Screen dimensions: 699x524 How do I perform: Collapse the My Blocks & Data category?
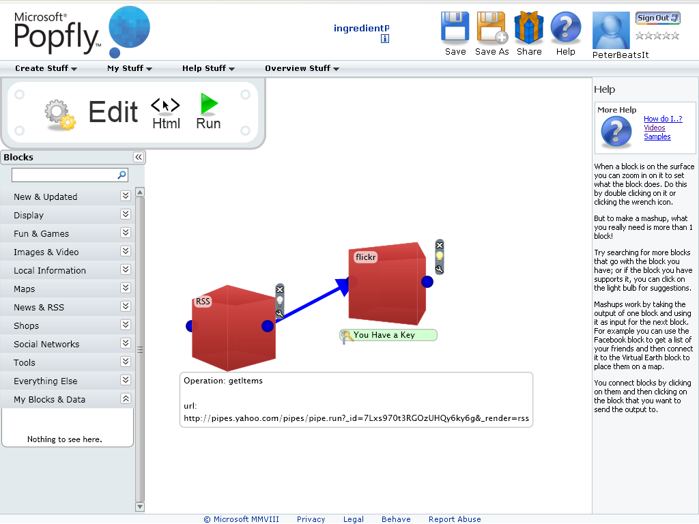[126, 398]
